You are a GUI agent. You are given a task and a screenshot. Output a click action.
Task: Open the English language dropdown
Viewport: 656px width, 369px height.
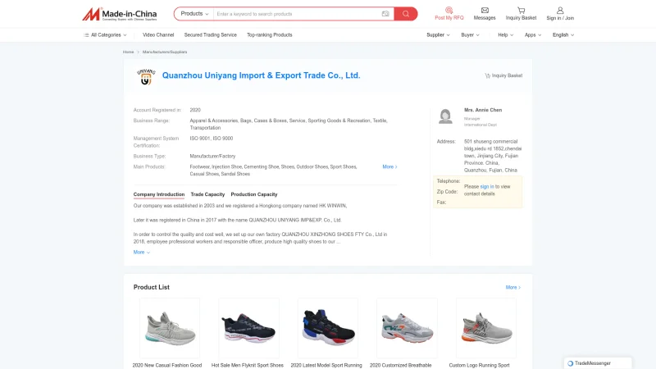(x=563, y=35)
